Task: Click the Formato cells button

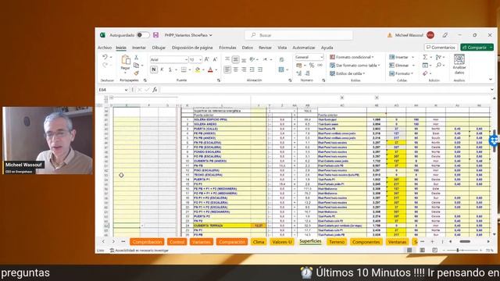Action: pos(402,73)
